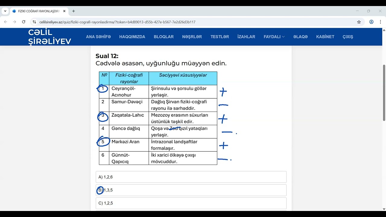Screen dimensions: 386x217
Task: Click scrollbar up arrow
Action: tap(384, 30)
